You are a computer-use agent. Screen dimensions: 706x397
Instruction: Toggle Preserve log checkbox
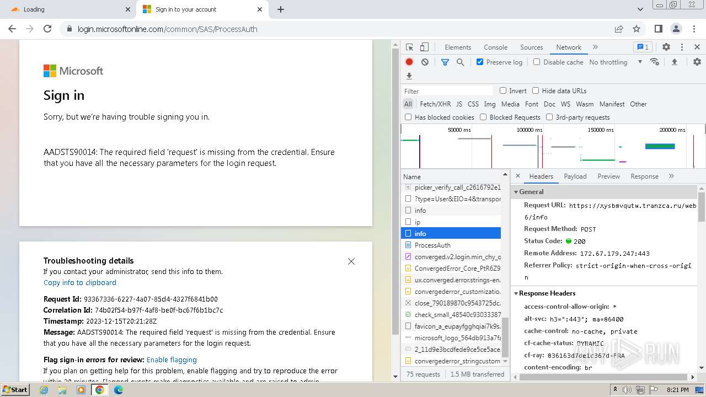(x=480, y=62)
